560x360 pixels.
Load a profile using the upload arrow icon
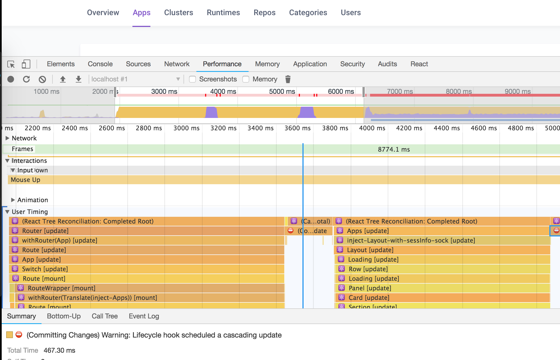(63, 79)
